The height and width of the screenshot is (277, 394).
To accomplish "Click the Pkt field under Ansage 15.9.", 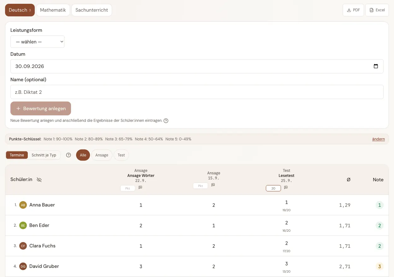I will pyautogui.click(x=200, y=186).
